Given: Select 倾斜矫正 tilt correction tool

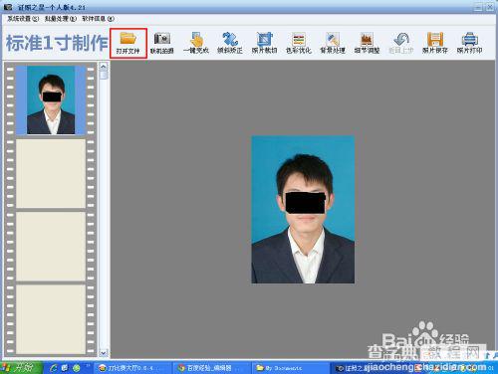Looking at the screenshot, I should coord(230,44).
